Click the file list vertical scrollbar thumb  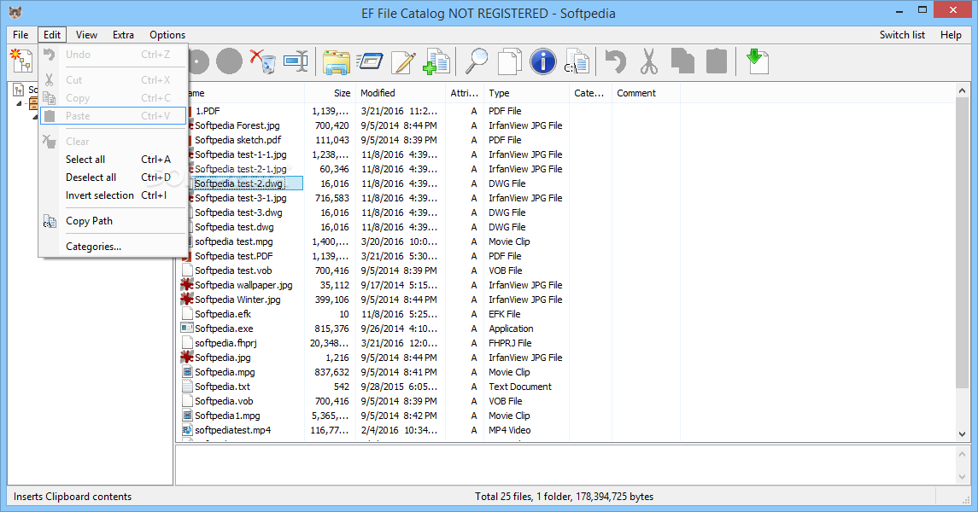tap(962, 245)
